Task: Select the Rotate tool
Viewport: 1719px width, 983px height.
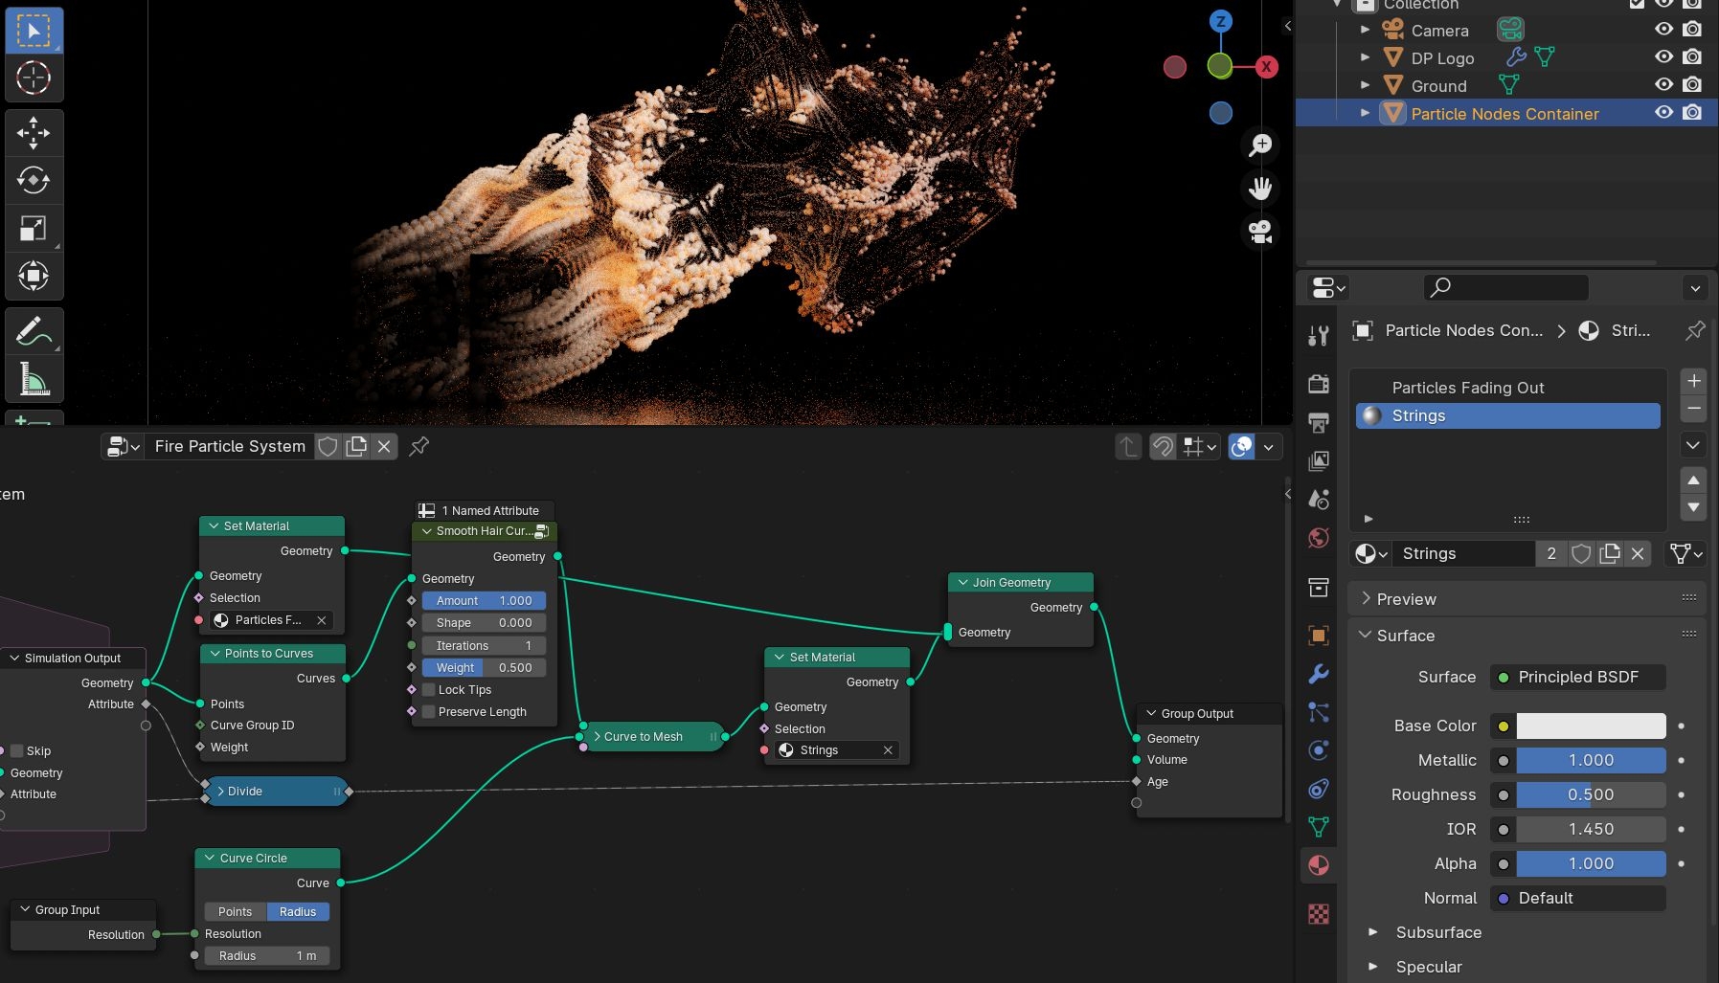Action: [34, 180]
